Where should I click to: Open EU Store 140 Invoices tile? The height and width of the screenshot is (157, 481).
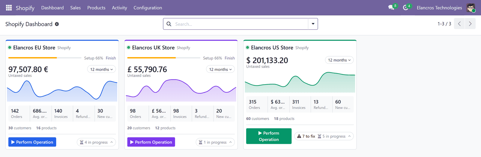click(x=62, y=114)
